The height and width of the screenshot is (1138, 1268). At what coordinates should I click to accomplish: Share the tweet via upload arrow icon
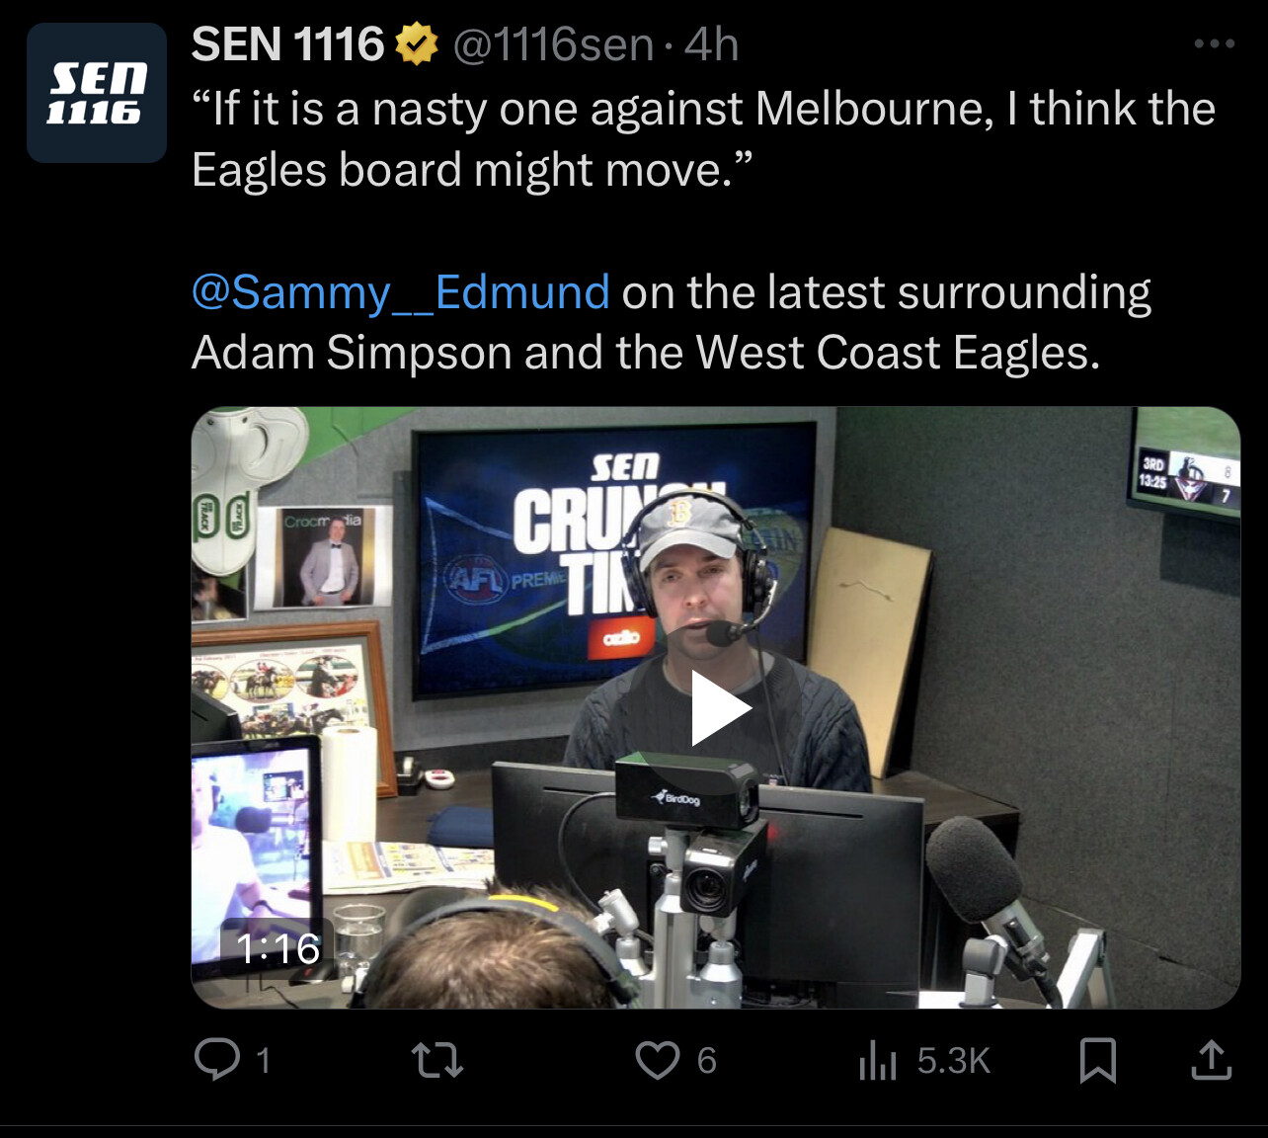pos(1211,1060)
